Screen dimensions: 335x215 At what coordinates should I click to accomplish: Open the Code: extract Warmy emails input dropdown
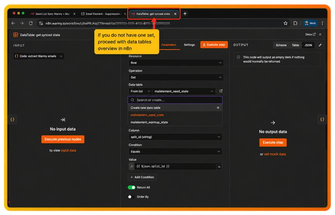click(x=38, y=56)
